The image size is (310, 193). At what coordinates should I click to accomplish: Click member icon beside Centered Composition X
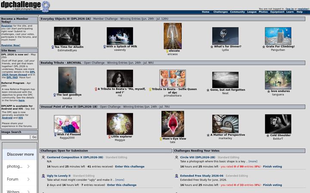43,157
